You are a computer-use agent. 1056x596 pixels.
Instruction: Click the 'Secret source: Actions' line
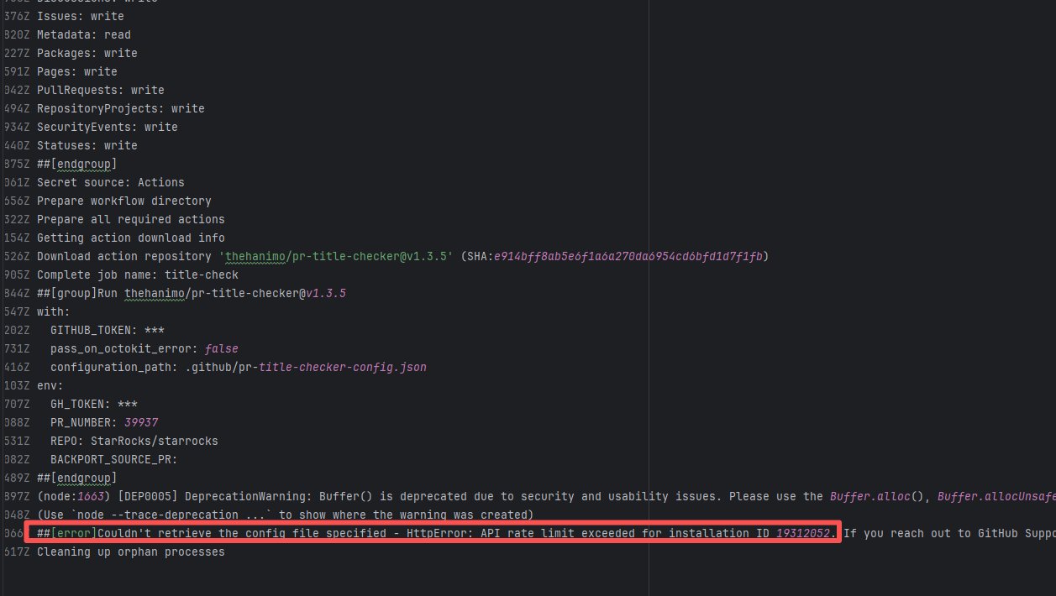(x=110, y=183)
